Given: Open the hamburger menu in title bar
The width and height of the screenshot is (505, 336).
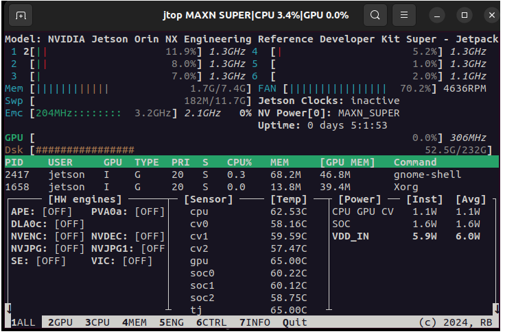Looking at the screenshot, I should coord(406,14).
